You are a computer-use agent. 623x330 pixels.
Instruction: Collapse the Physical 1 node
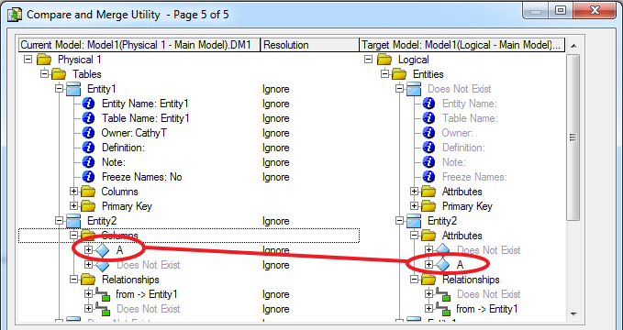28,60
